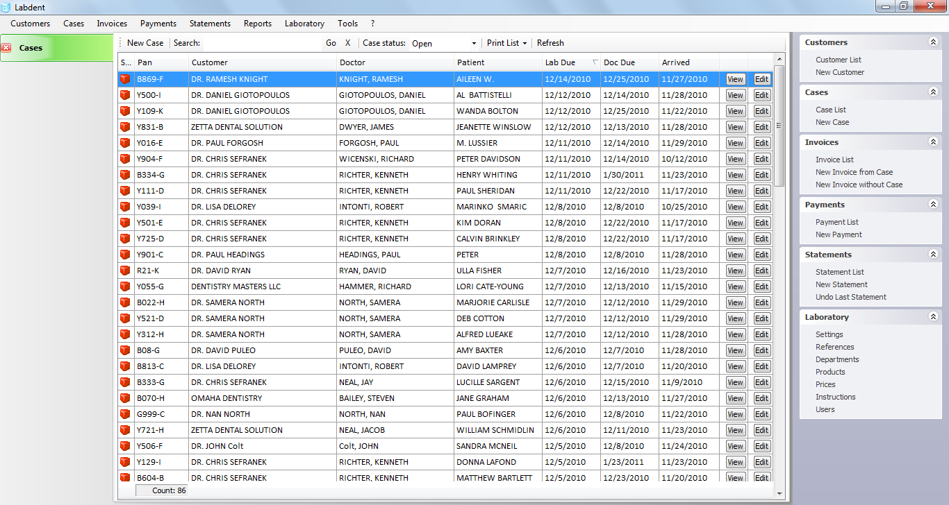The width and height of the screenshot is (949, 505).
Task: Open New Invoice from Case link
Action: point(855,172)
